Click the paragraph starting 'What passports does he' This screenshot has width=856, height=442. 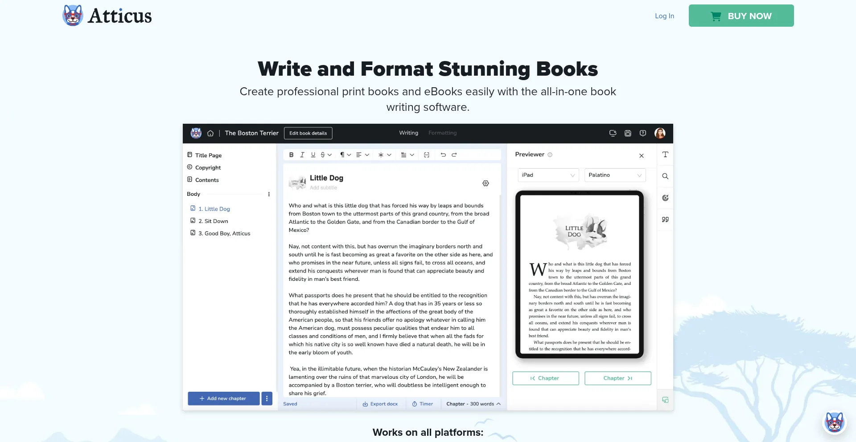point(388,324)
